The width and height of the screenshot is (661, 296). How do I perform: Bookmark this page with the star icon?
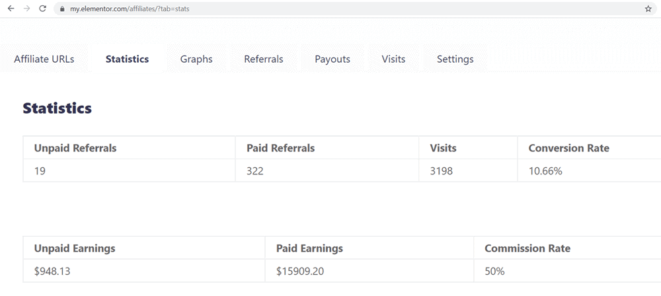[x=648, y=9]
